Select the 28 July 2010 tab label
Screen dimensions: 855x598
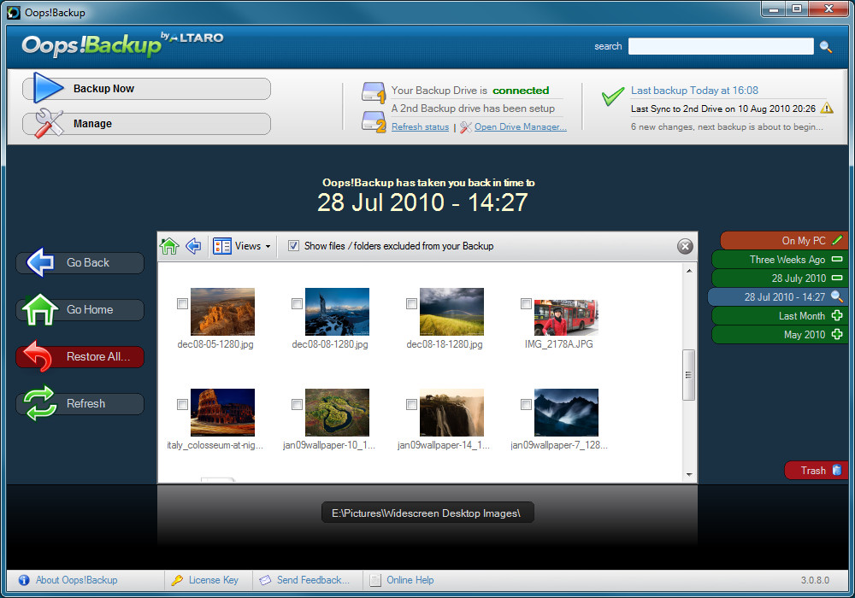(799, 278)
